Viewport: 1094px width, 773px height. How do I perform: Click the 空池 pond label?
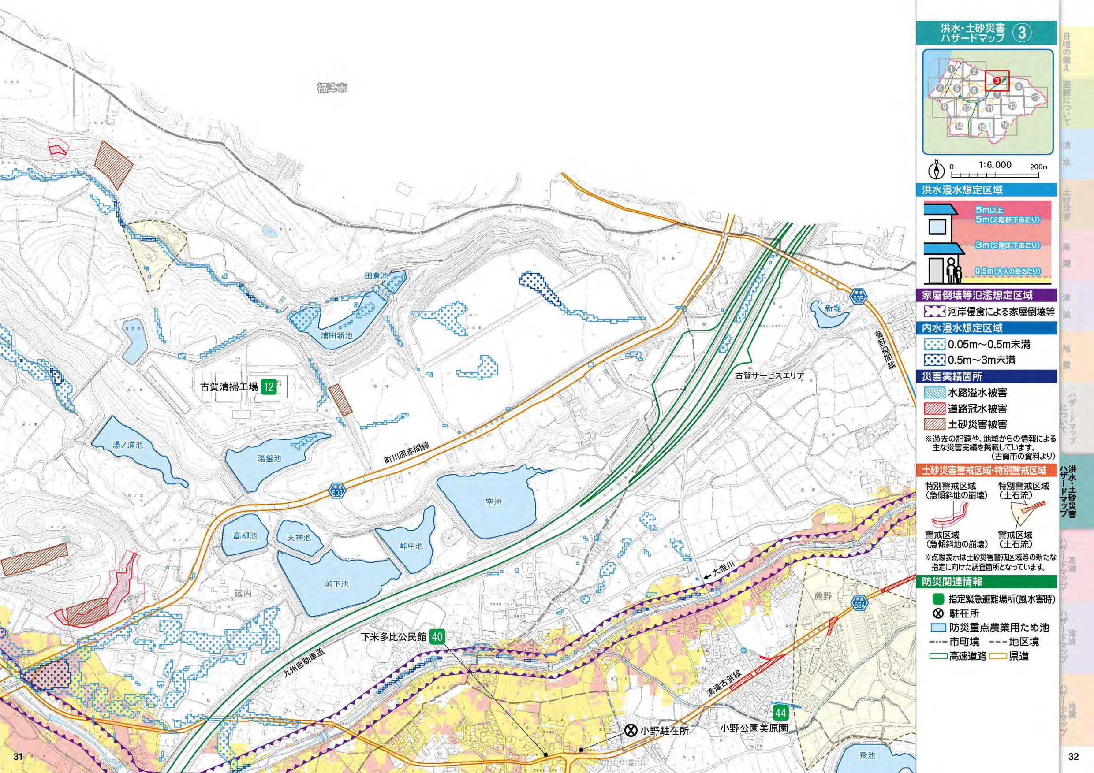point(493,502)
